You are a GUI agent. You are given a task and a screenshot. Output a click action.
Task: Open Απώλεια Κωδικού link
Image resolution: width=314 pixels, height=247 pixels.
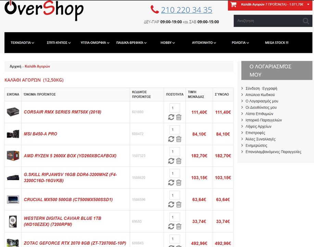[x=260, y=95]
